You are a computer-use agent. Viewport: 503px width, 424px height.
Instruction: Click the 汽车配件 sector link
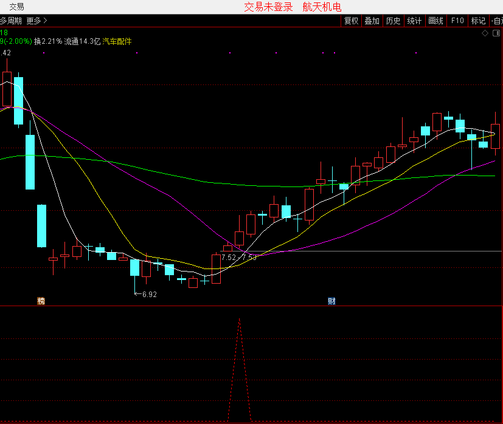(x=117, y=41)
